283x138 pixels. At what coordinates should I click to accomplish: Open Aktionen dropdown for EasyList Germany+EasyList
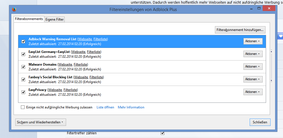click(x=253, y=54)
